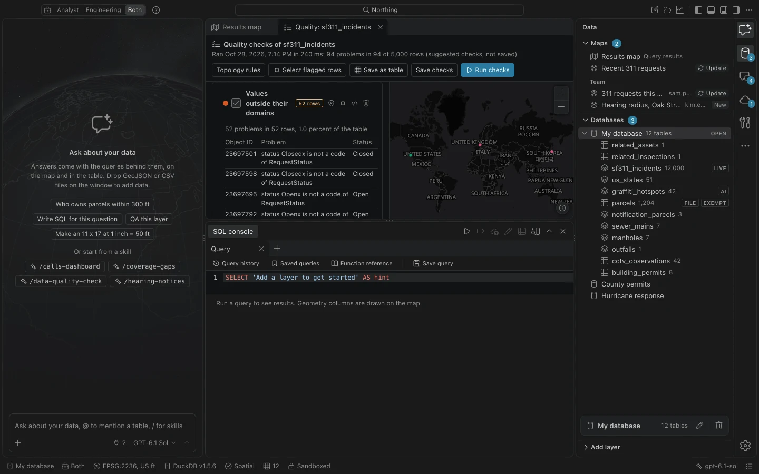Collapse the Databases section

586,120
